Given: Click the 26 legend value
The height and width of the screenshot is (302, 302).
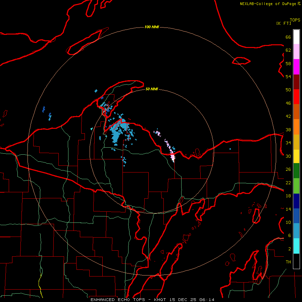Looking at the screenshot, I should (x=288, y=169).
